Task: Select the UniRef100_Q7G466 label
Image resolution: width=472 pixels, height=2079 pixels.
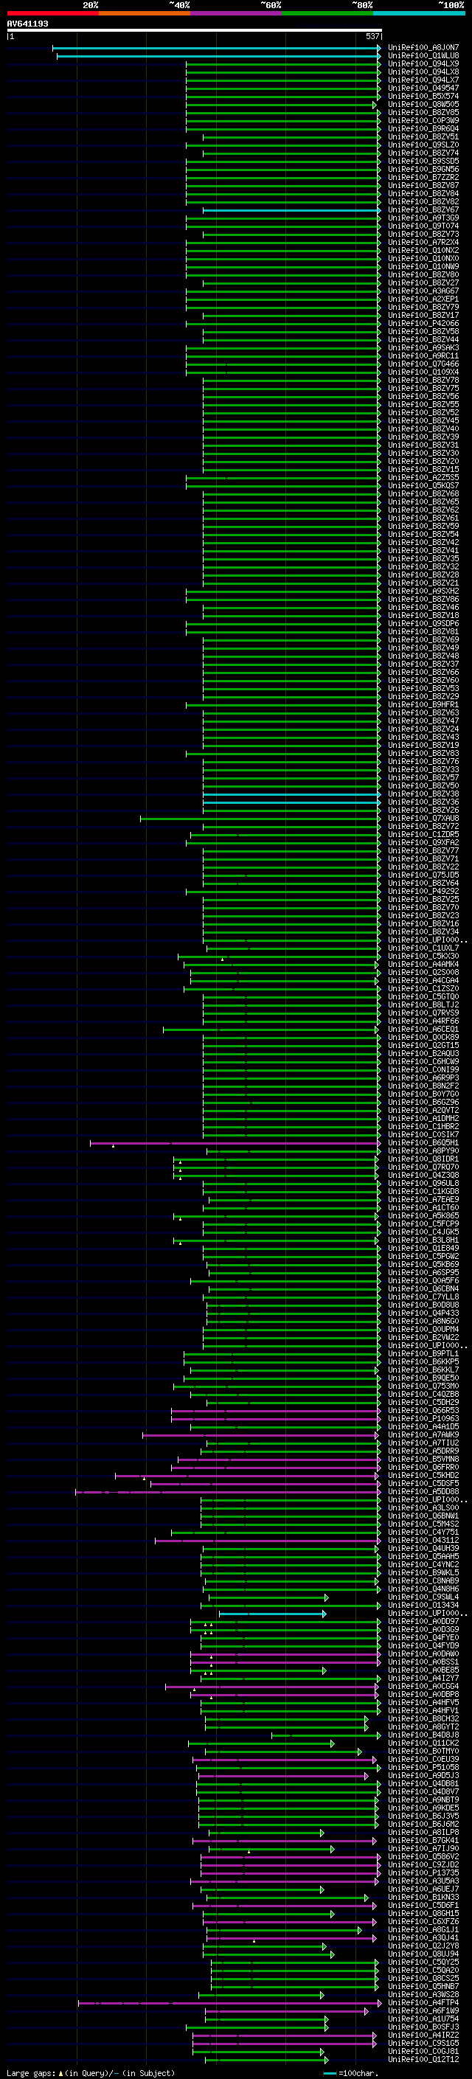Action: pyautogui.click(x=423, y=364)
